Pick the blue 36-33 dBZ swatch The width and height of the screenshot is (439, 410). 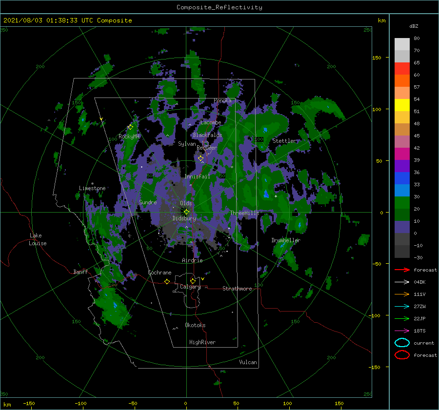pos(402,178)
